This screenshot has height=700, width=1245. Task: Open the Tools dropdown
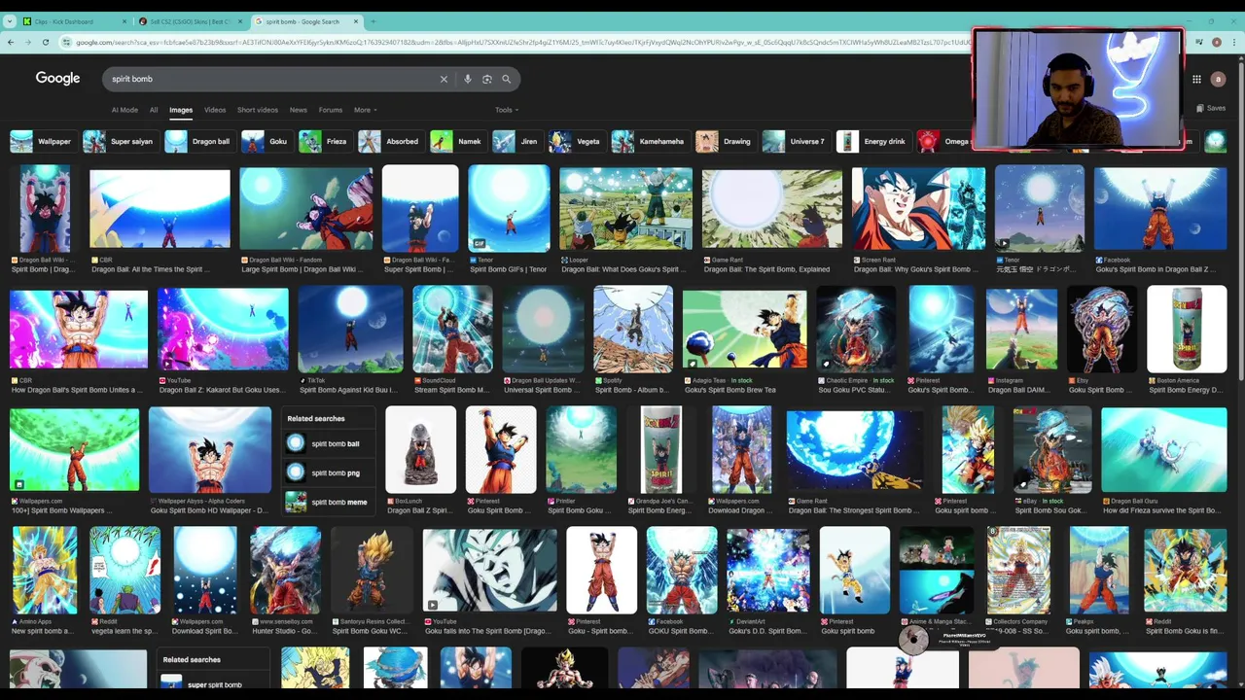coord(507,110)
